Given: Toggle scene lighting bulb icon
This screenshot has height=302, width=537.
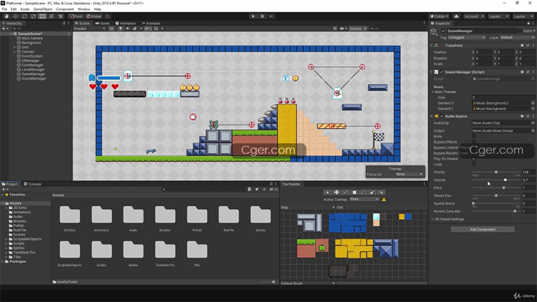Looking at the screenshot, I should pos(121,29).
